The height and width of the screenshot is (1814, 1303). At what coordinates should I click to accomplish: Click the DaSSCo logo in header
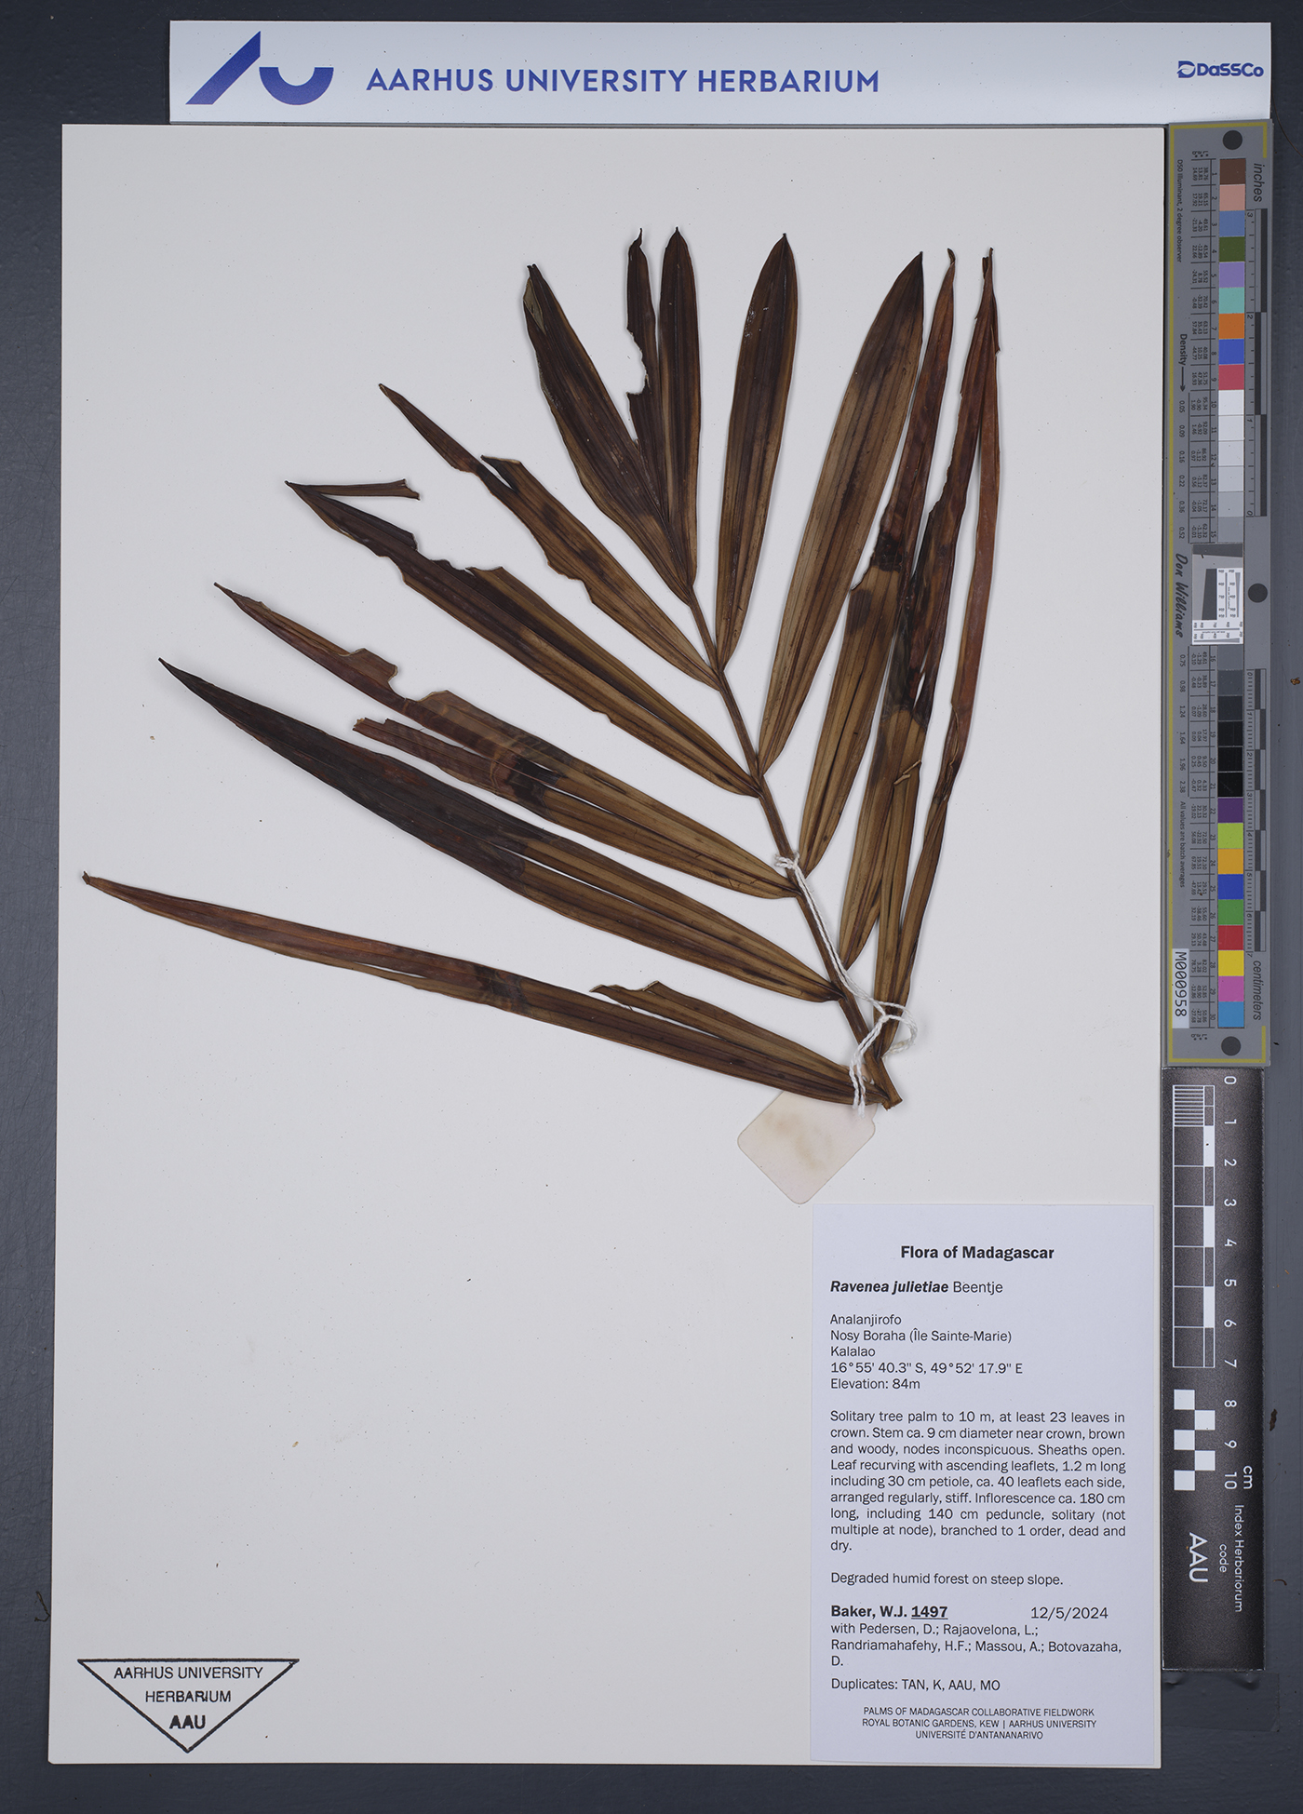pos(1219,70)
